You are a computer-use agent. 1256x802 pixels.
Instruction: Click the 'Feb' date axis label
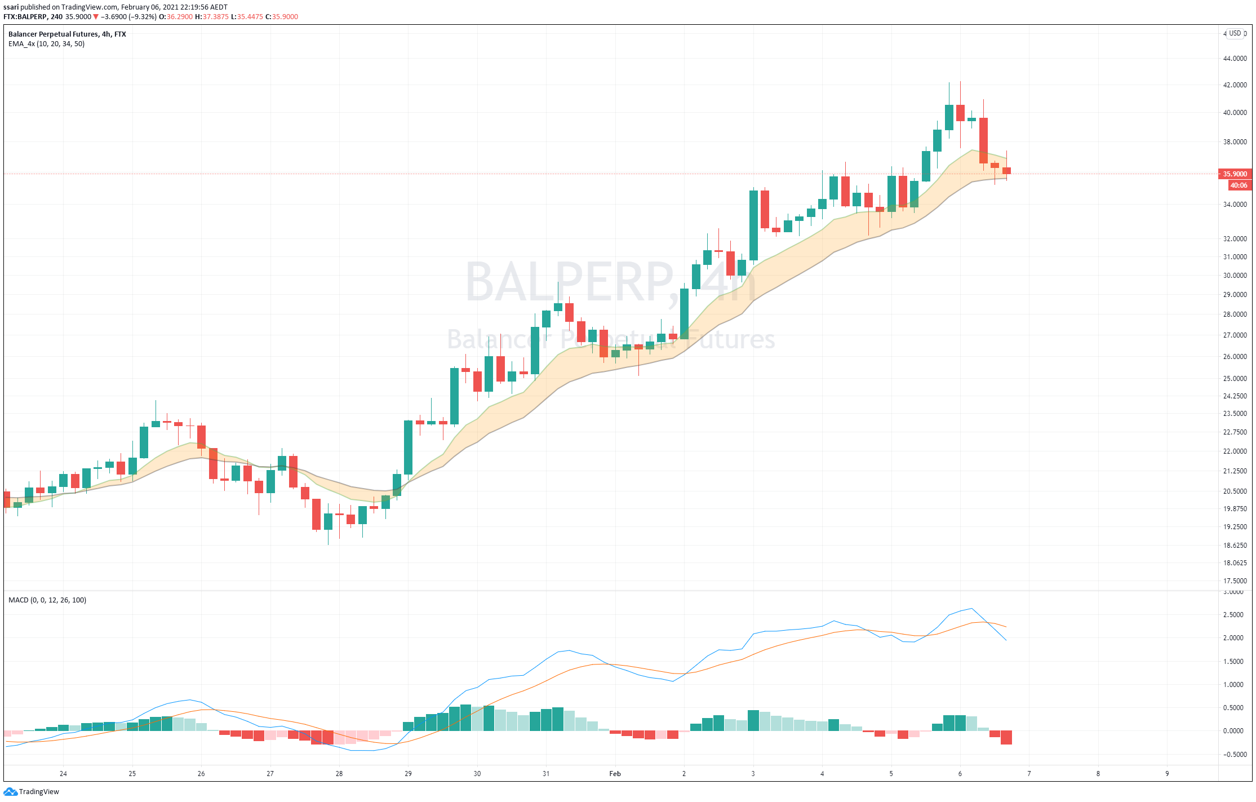[615, 774]
